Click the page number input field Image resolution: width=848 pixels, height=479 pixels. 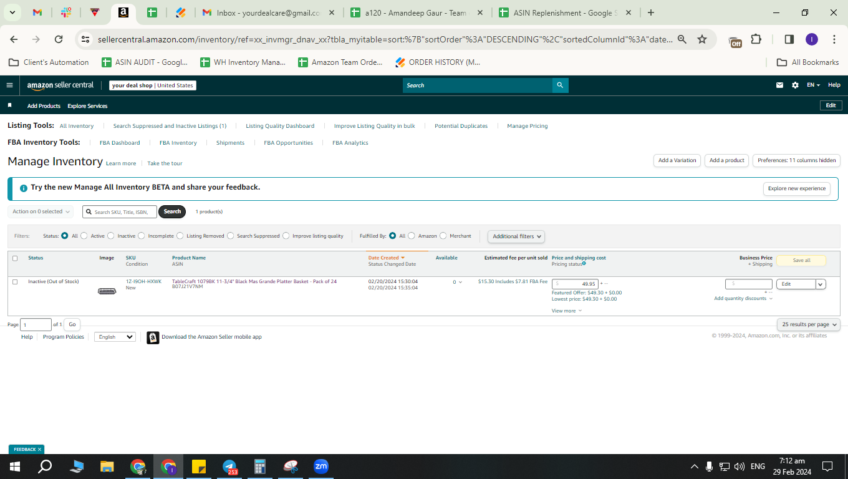coord(36,324)
